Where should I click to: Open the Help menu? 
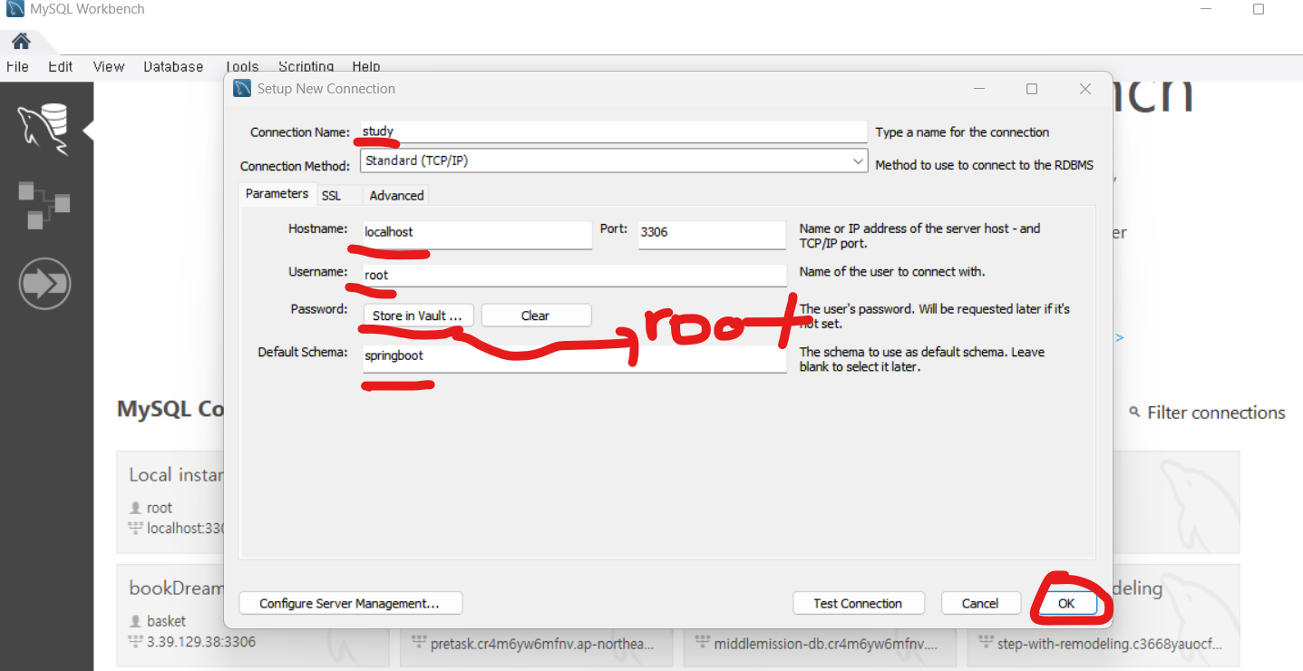click(366, 66)
